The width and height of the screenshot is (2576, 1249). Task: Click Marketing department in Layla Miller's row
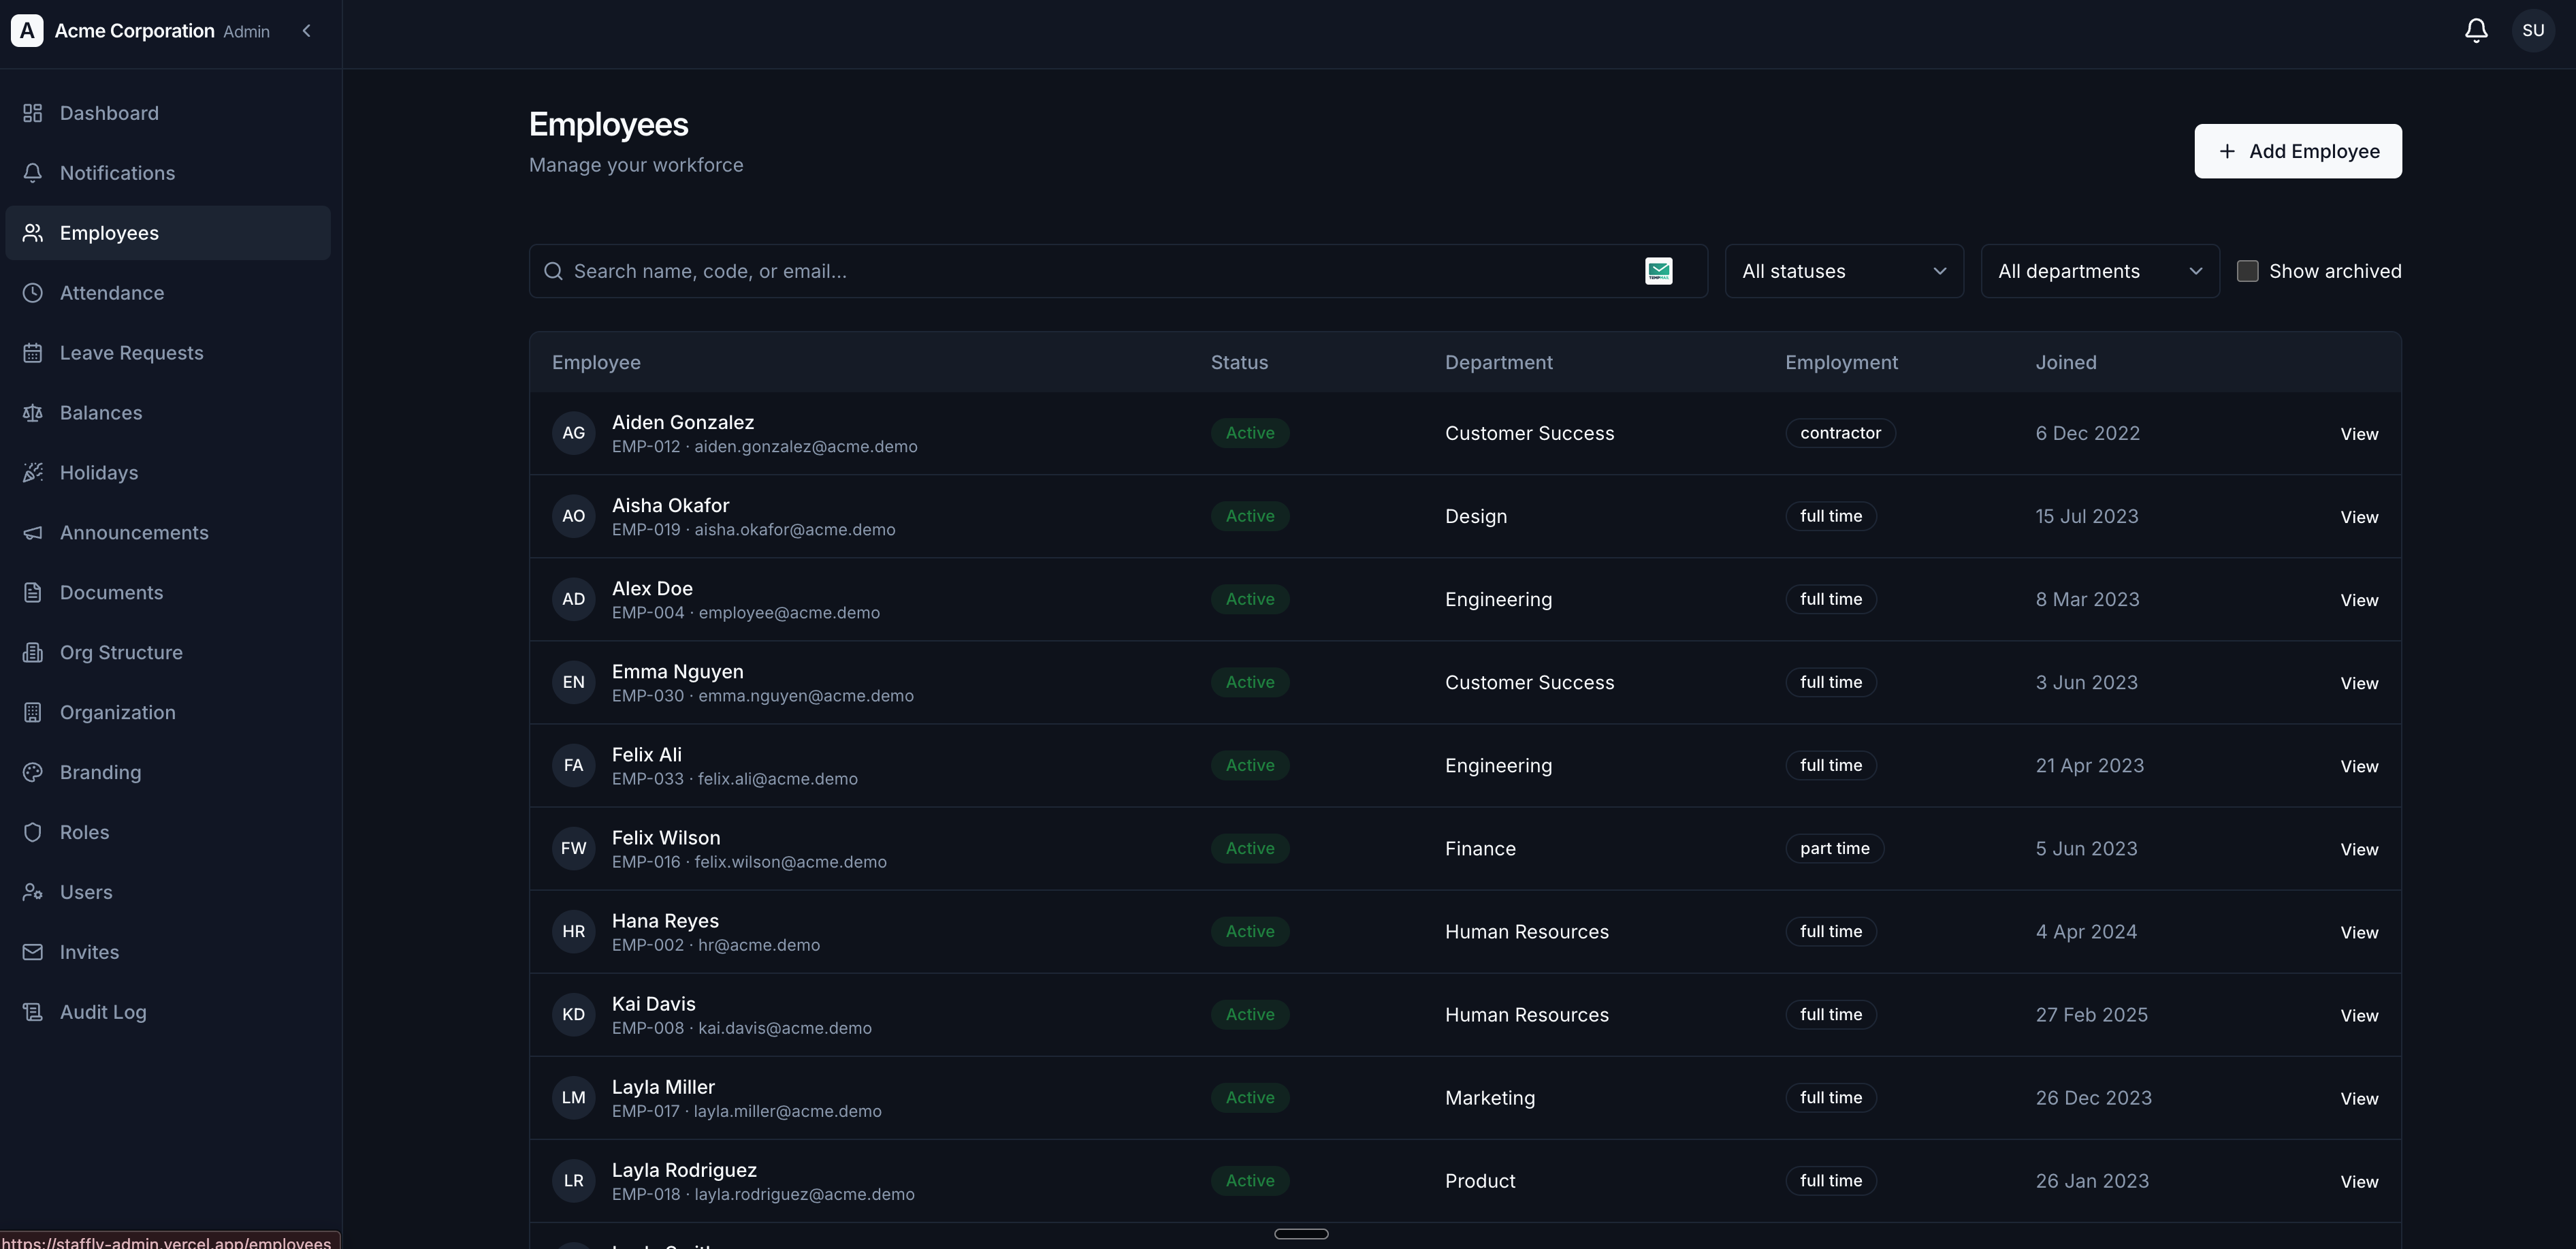coord(1490,1097)
